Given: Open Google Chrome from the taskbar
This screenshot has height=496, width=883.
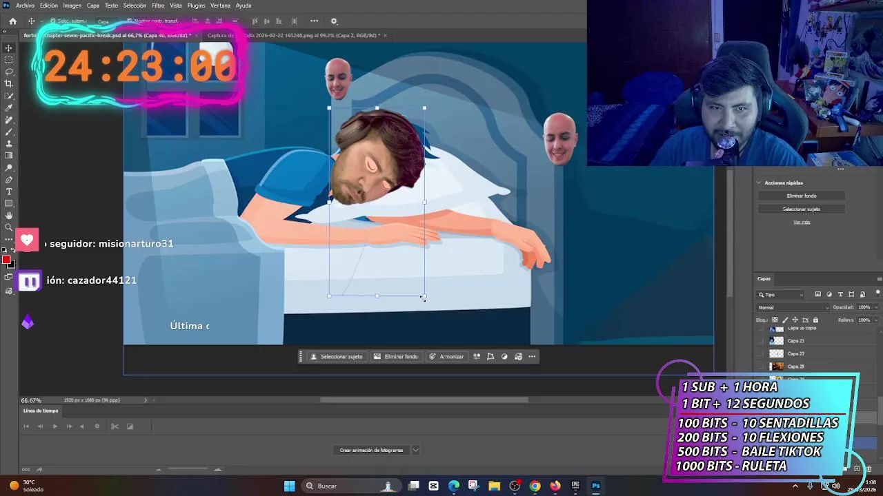Looking at the screenshot, I should [x=535, y=486].
